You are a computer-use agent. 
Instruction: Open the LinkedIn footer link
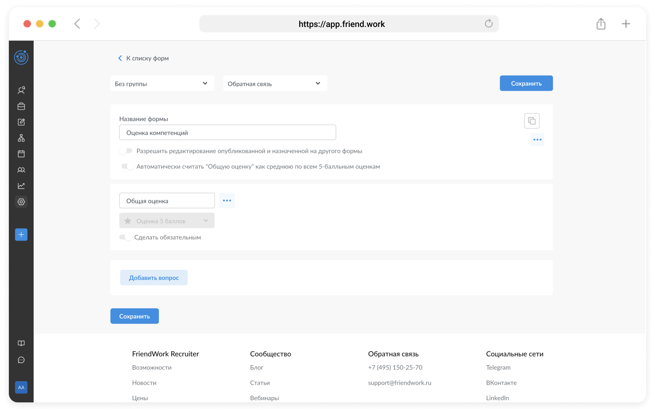tap(497, 398)
